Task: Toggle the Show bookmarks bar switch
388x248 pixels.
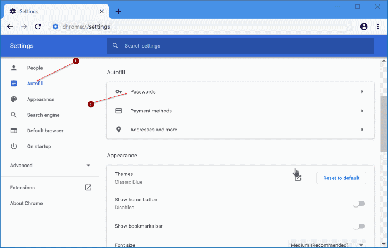Action: 359,226
